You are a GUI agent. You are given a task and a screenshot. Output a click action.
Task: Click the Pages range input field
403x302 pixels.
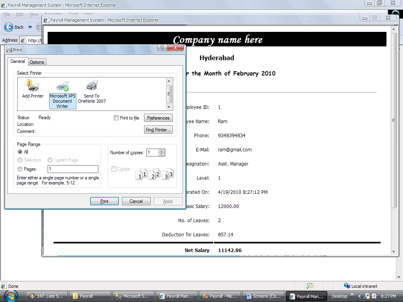[73, 169]
